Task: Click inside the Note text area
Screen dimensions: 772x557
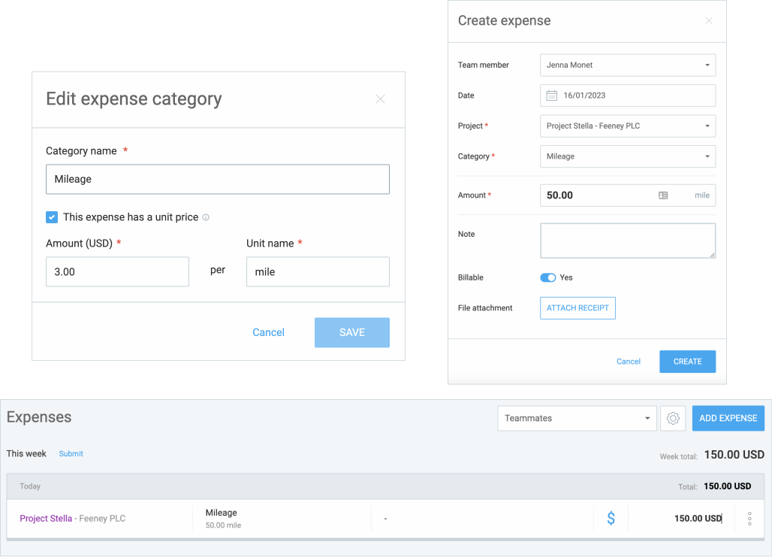Action: coord(627,241)
